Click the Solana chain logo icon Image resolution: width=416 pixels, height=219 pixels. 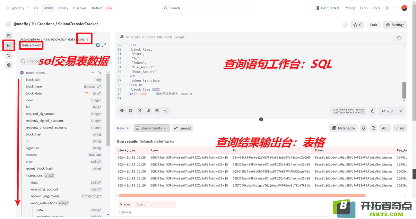(98, 45)
